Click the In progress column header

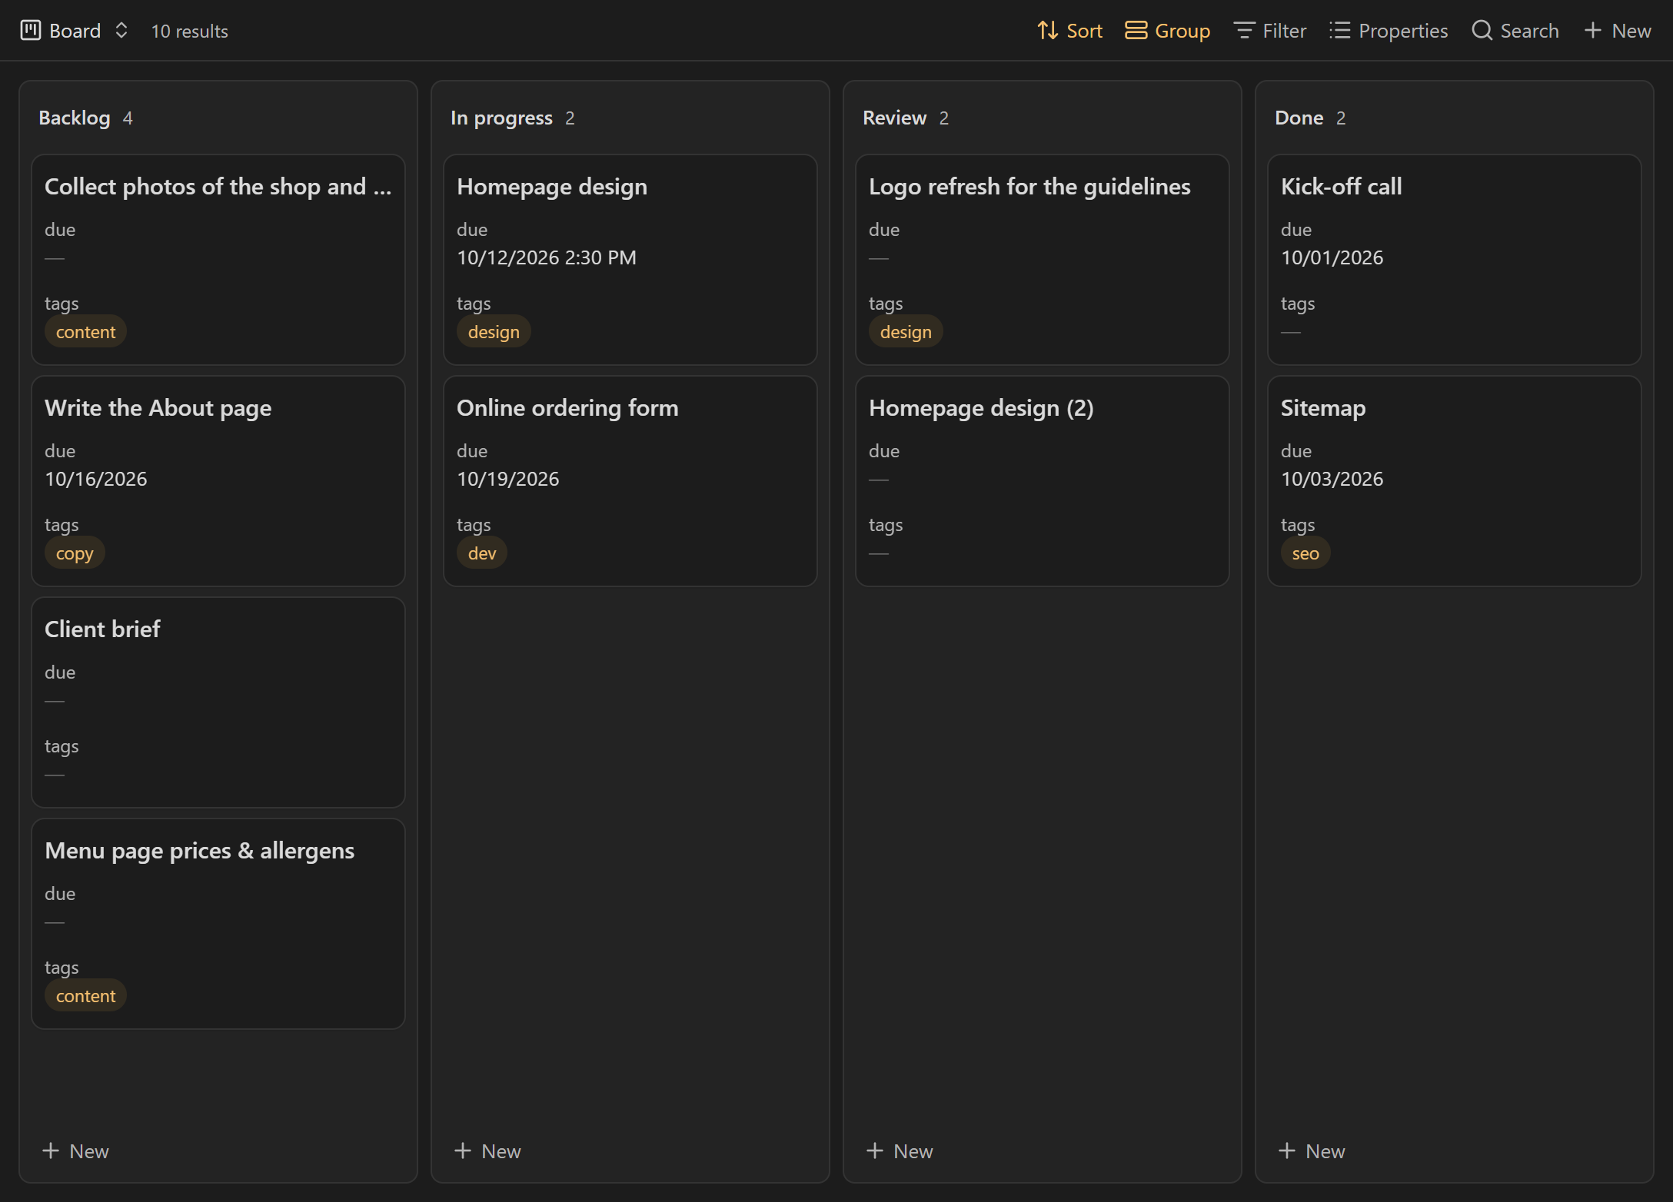coord(501,118)
